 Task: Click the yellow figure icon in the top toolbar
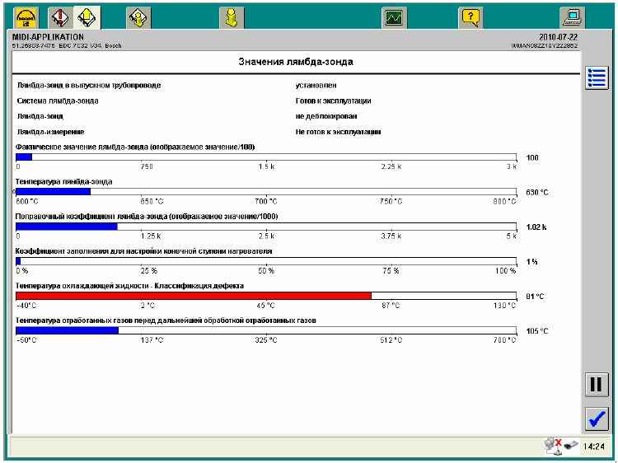coord(232,16)
